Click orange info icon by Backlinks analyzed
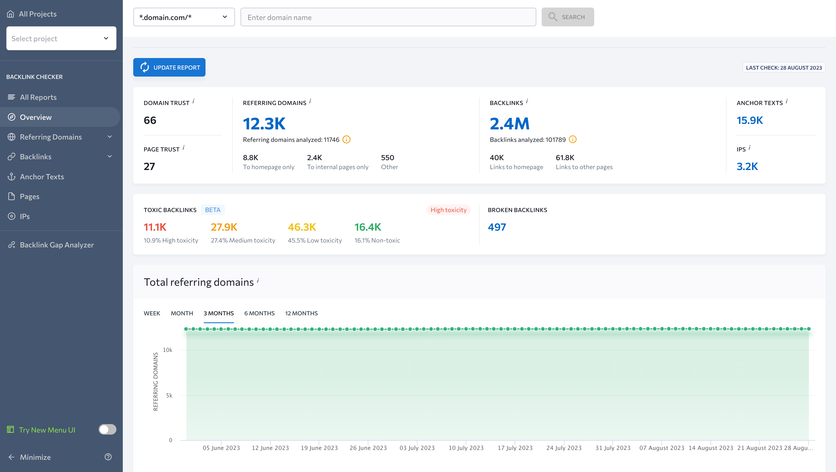836x472 pixels. [572, 140]
